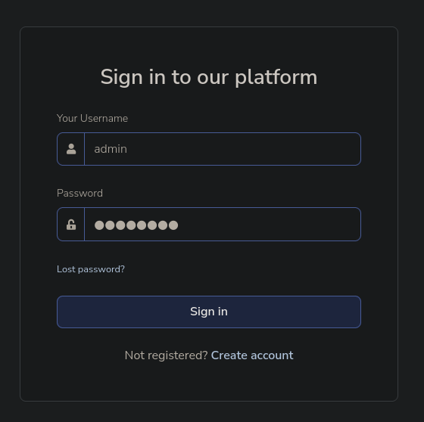The height and width of the screenshot is (422, 424).
Task: Click the word account in Create account
Action: click(272, 355)
